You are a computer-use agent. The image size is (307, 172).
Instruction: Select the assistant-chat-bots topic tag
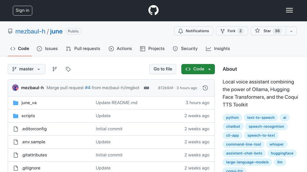(244, 153)
